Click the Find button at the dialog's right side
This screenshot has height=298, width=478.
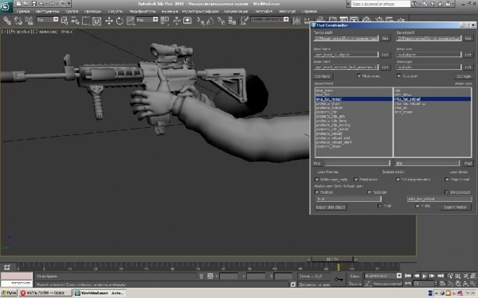[468, 164]
